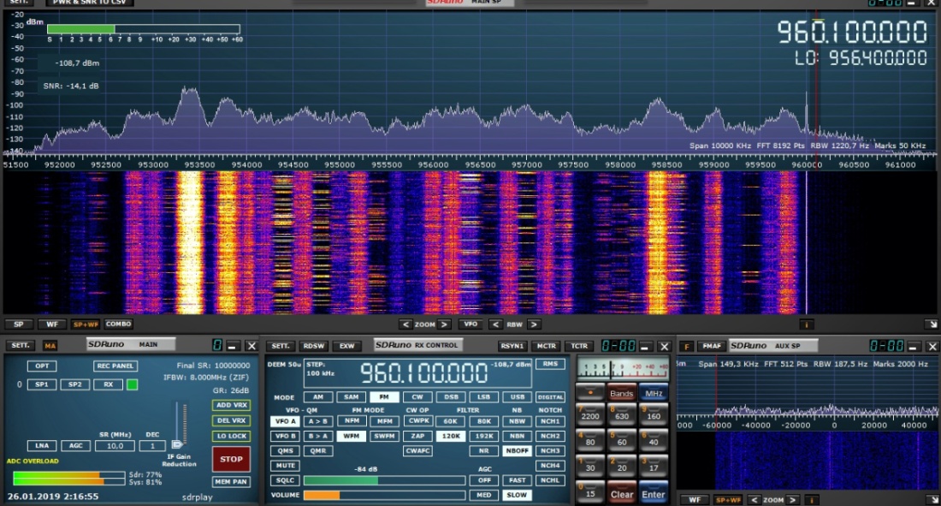Screen dimensions: 941x506
Task: Select the 20 band keypad button
Action: tap(622, 466)
